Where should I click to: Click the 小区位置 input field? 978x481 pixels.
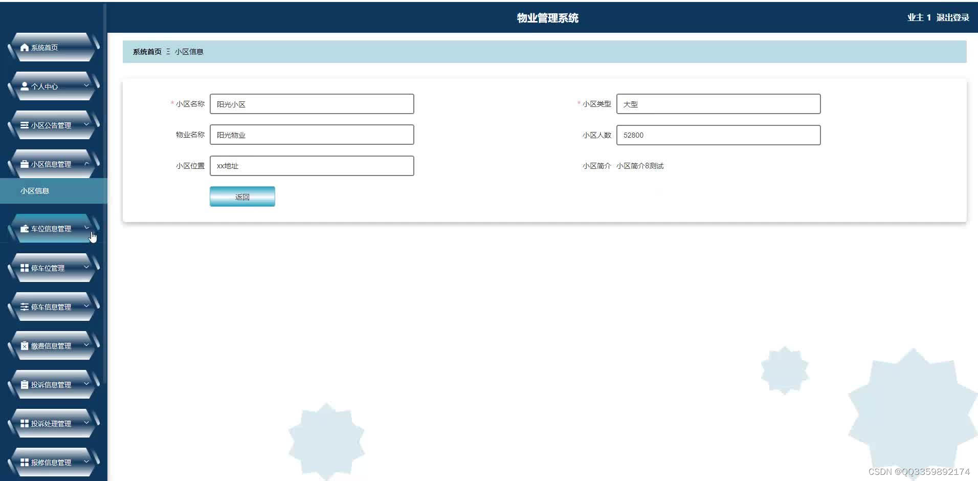pyautogui.click(x=312, y=166)
